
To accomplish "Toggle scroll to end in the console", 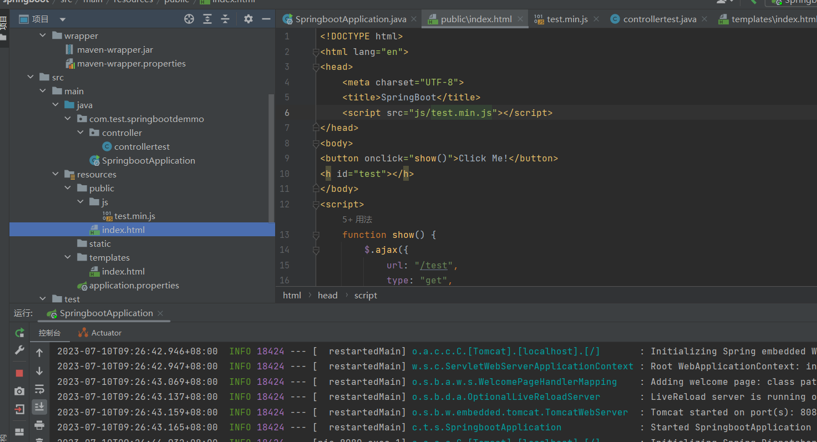I will pos(39,407).
